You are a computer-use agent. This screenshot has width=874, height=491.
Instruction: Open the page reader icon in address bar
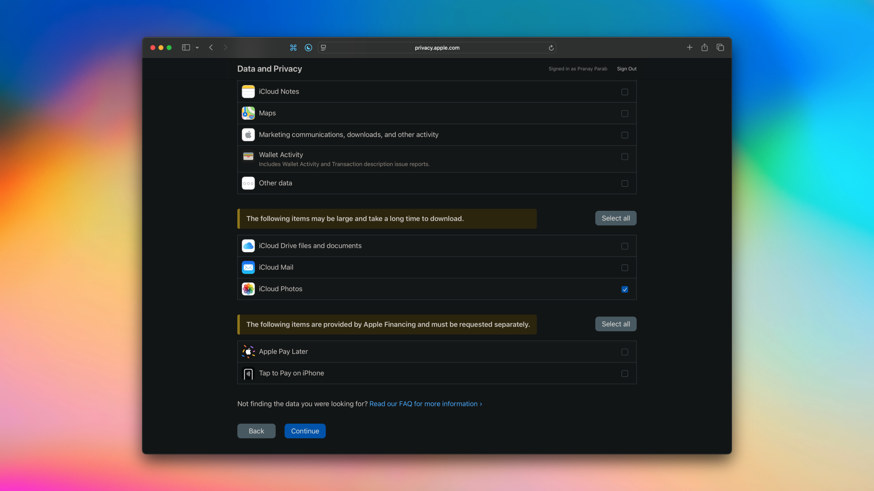[323, 48]
